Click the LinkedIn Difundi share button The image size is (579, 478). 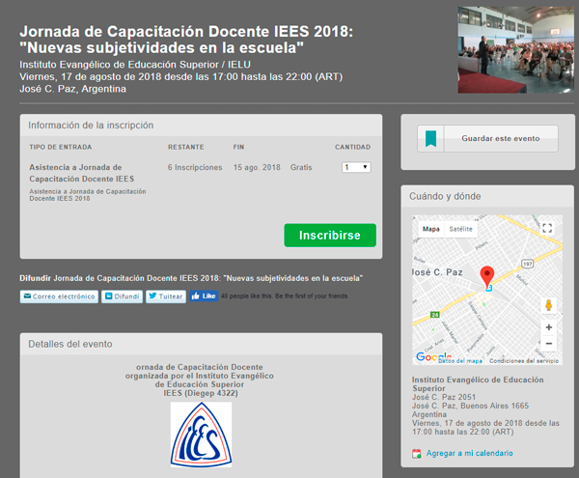123,296
